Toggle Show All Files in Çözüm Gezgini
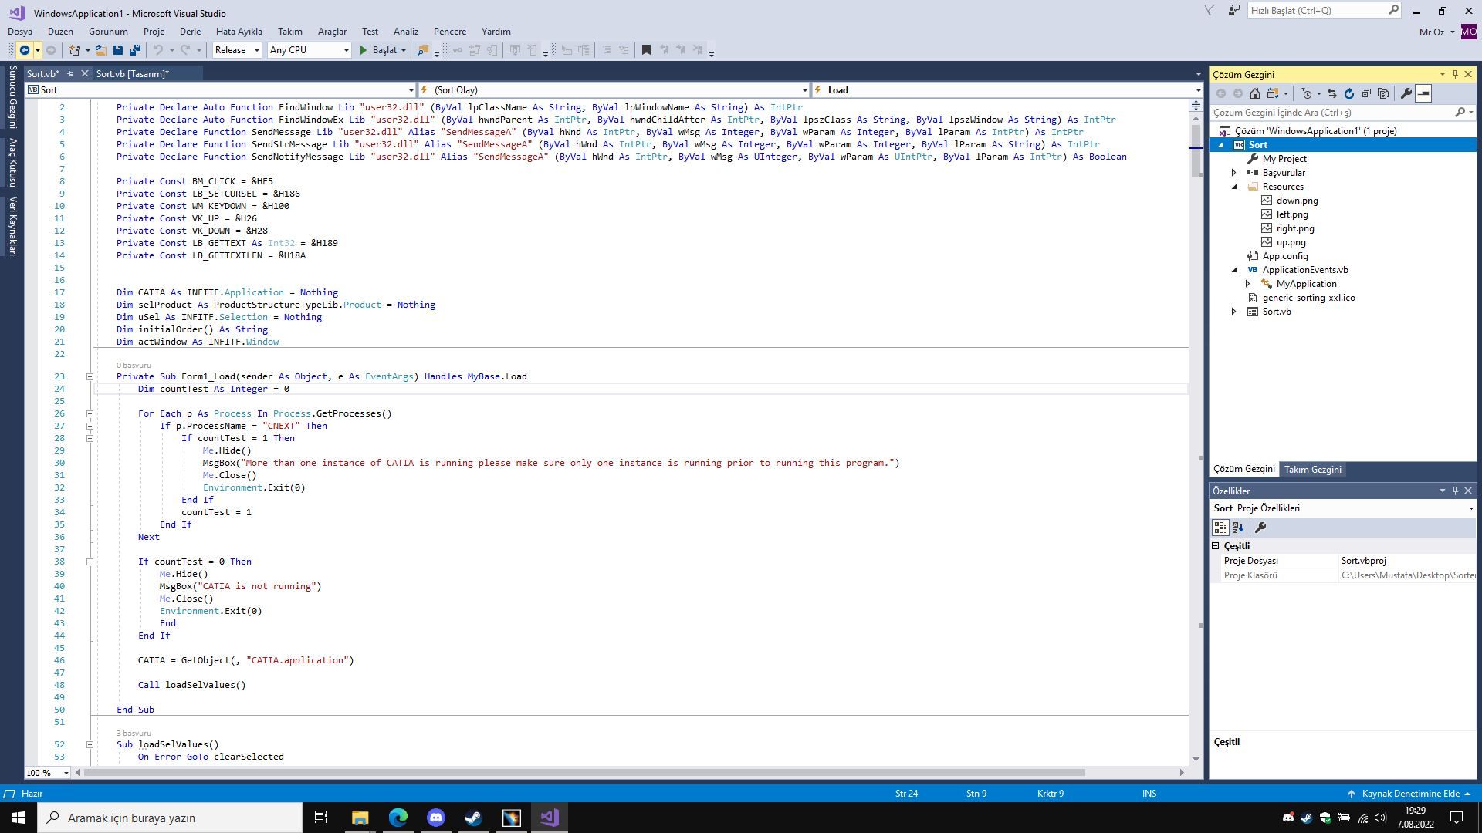This screenshot has width=1482, height=833. [1383, 93]
